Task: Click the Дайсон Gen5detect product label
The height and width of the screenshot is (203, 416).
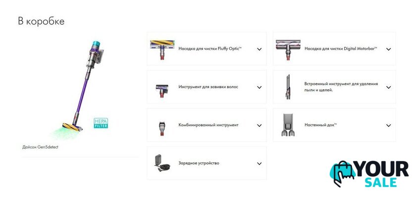Action: (x=40, y=147)
